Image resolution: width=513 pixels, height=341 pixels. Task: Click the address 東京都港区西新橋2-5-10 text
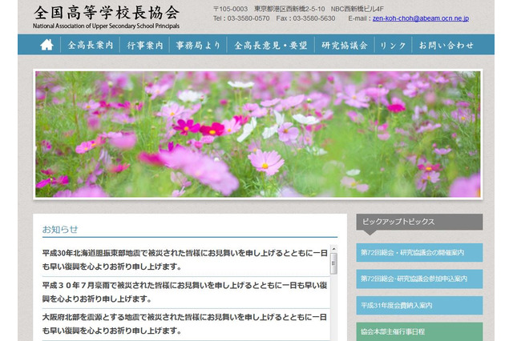pos(289,9)
